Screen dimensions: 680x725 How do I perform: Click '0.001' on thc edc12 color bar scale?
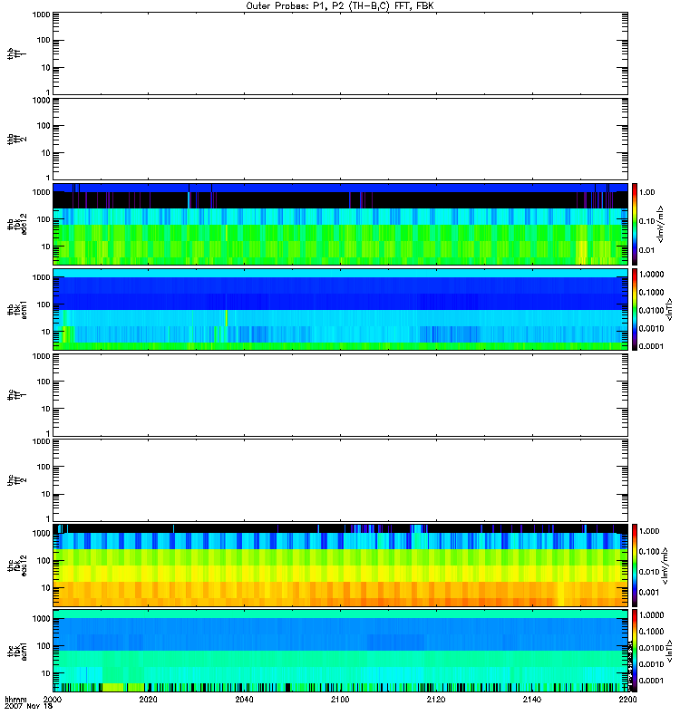(649, 593)
